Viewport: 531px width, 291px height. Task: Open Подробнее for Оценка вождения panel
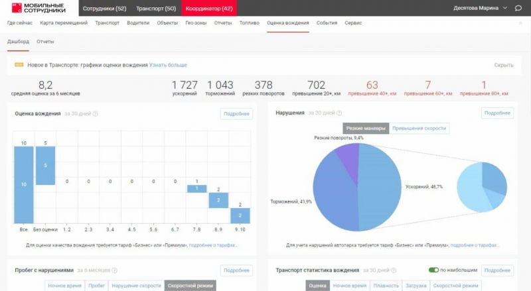(x=236, y=113)
